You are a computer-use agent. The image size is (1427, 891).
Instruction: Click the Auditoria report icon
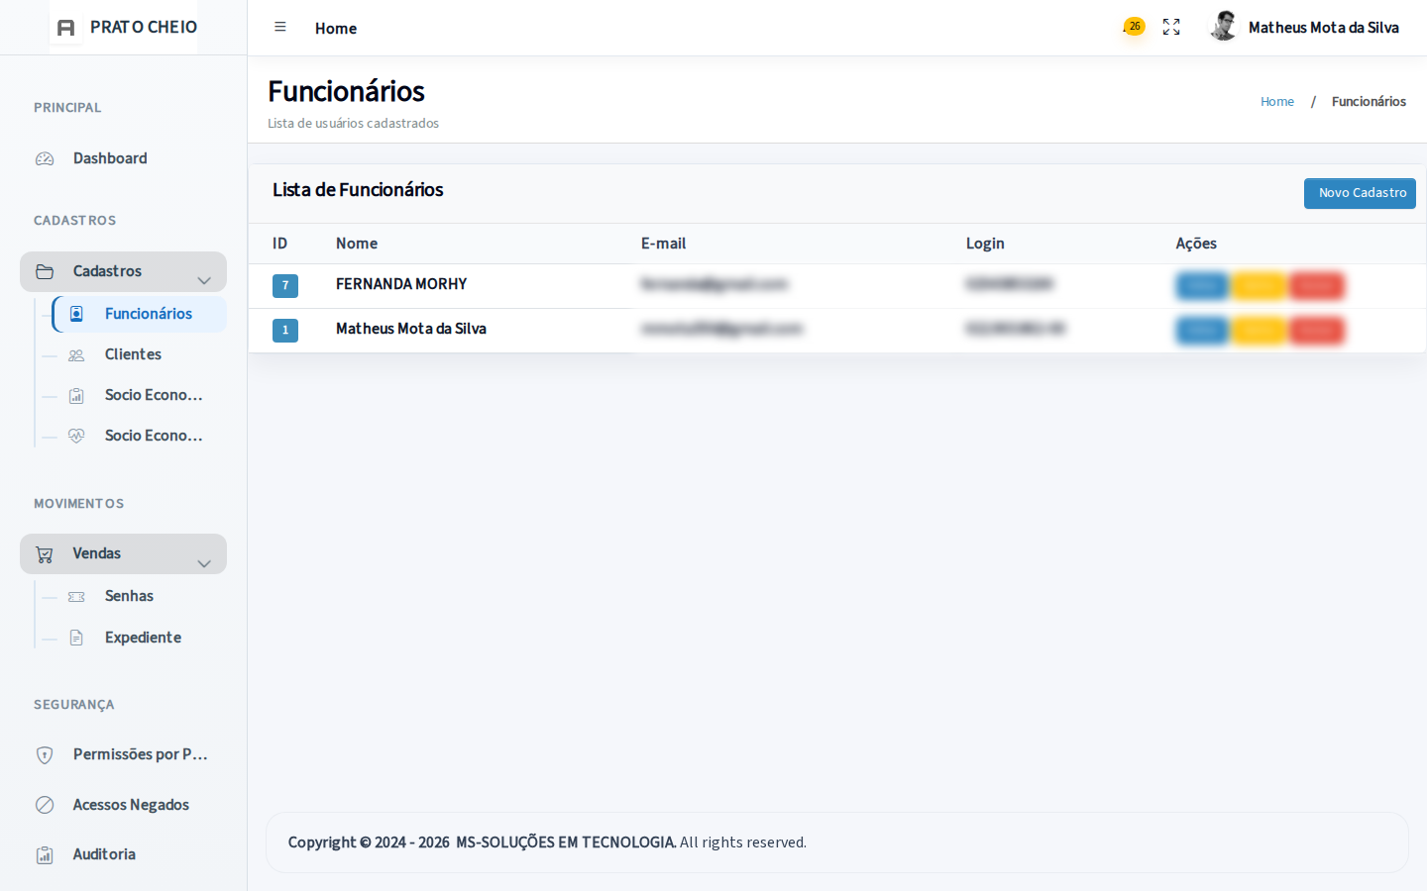45,855
